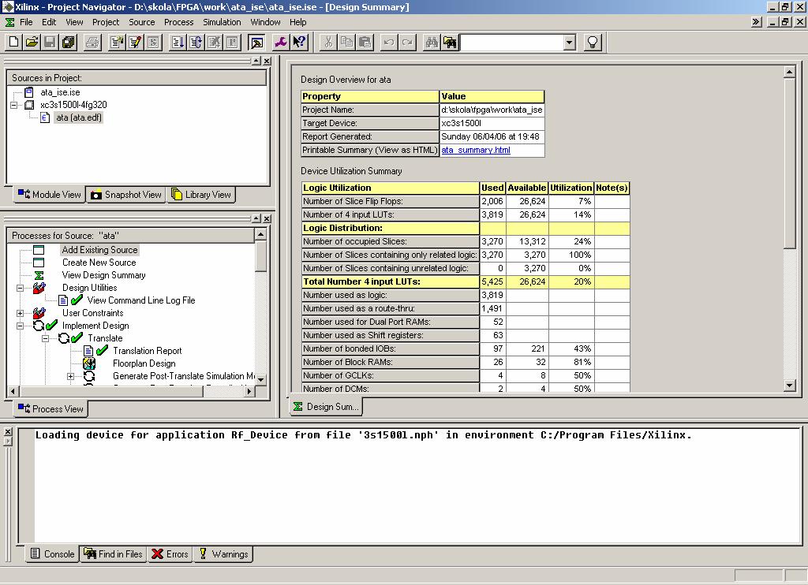Click the chip icon for xc3s1500l-4fg320

[29, 105]
